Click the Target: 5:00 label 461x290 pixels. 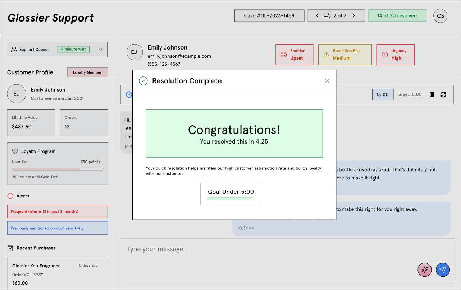point(409,94)
